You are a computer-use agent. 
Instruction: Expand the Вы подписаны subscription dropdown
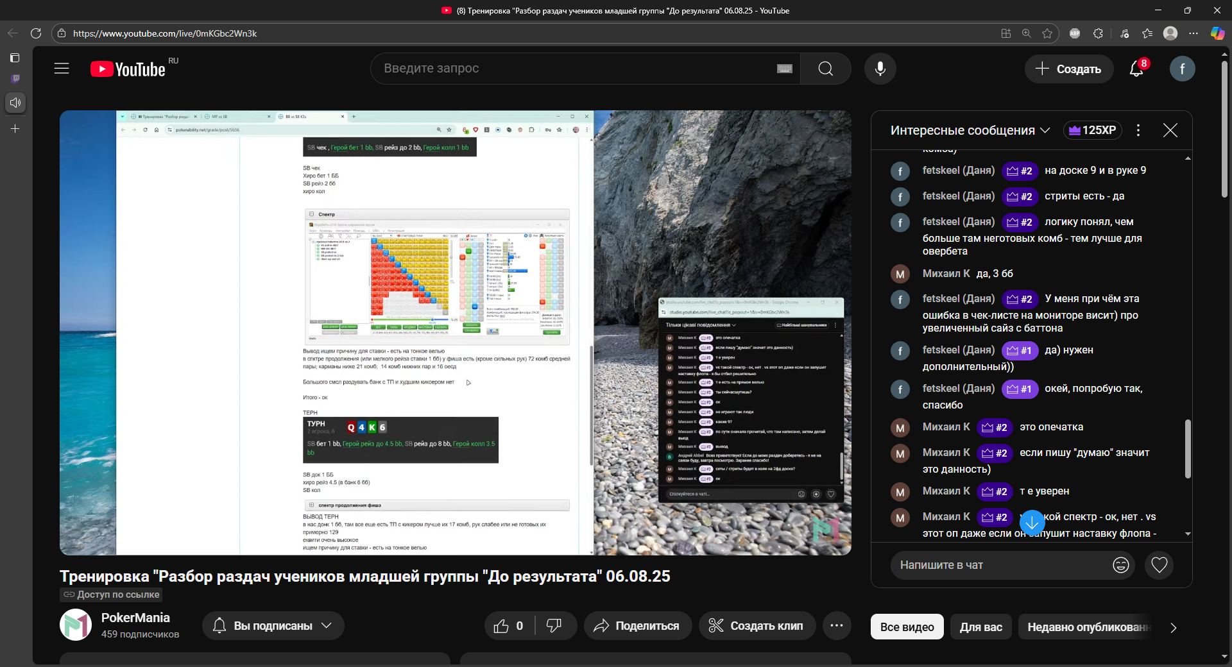(x=273, y=626)
